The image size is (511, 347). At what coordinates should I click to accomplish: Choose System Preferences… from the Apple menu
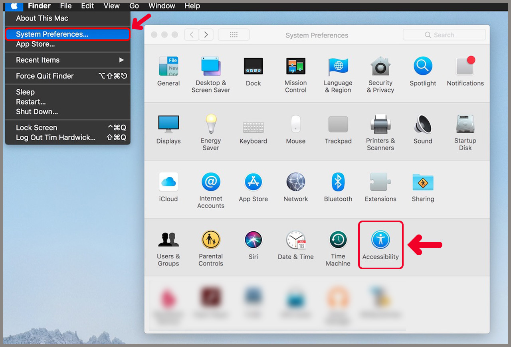click(68, 34)
